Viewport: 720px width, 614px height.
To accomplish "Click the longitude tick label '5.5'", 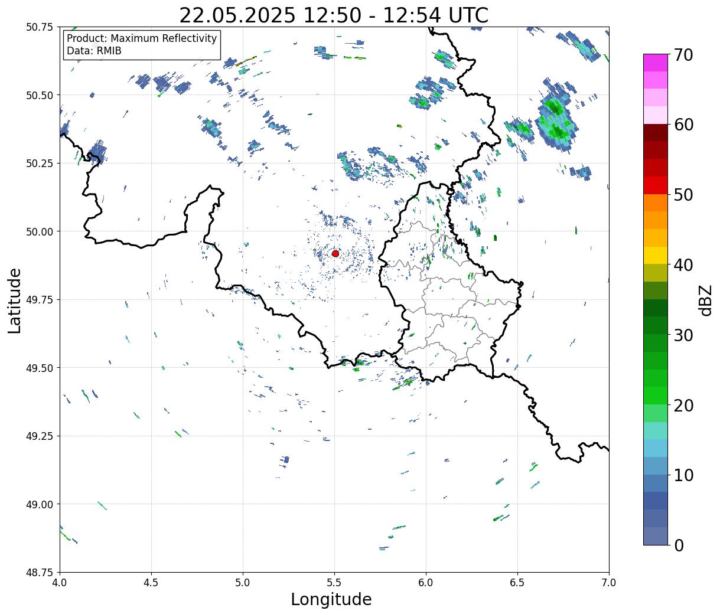I will (x=334, y=583).
